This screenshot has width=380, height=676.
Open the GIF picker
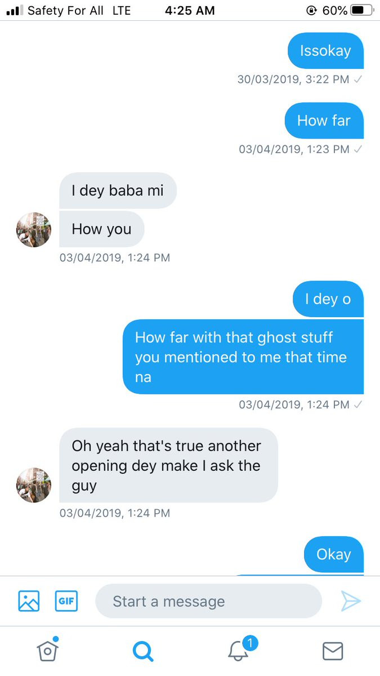(x=66, y=601)
